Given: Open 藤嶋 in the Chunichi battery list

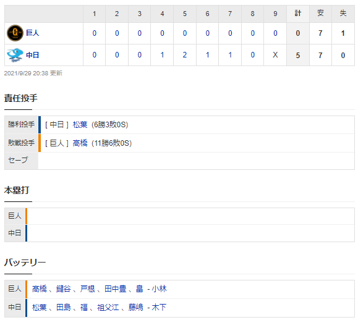Looking at the screenshot, I should tap(135, 308).
